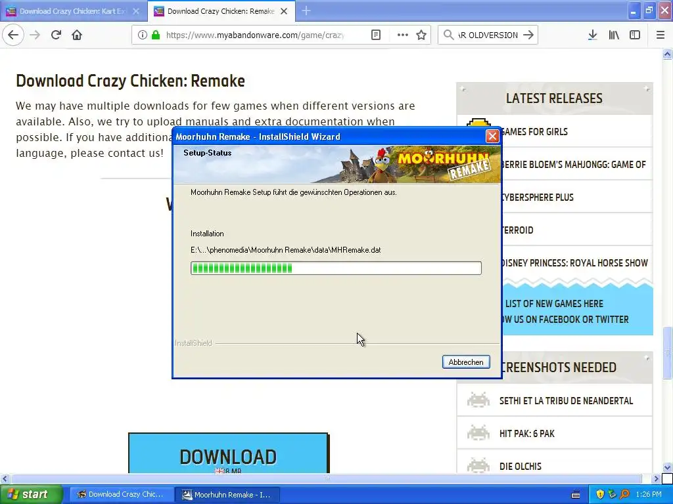
Task: Open DISNEY PRINCESS: ROYAL HORSE SHOW link
Action: click(574, 263)
